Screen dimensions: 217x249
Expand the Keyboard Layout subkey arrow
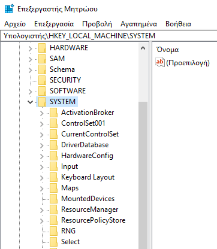[x=41, y=178]
